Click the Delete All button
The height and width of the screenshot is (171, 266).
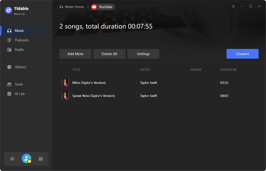pyautogui.click(x=109, y=54)
